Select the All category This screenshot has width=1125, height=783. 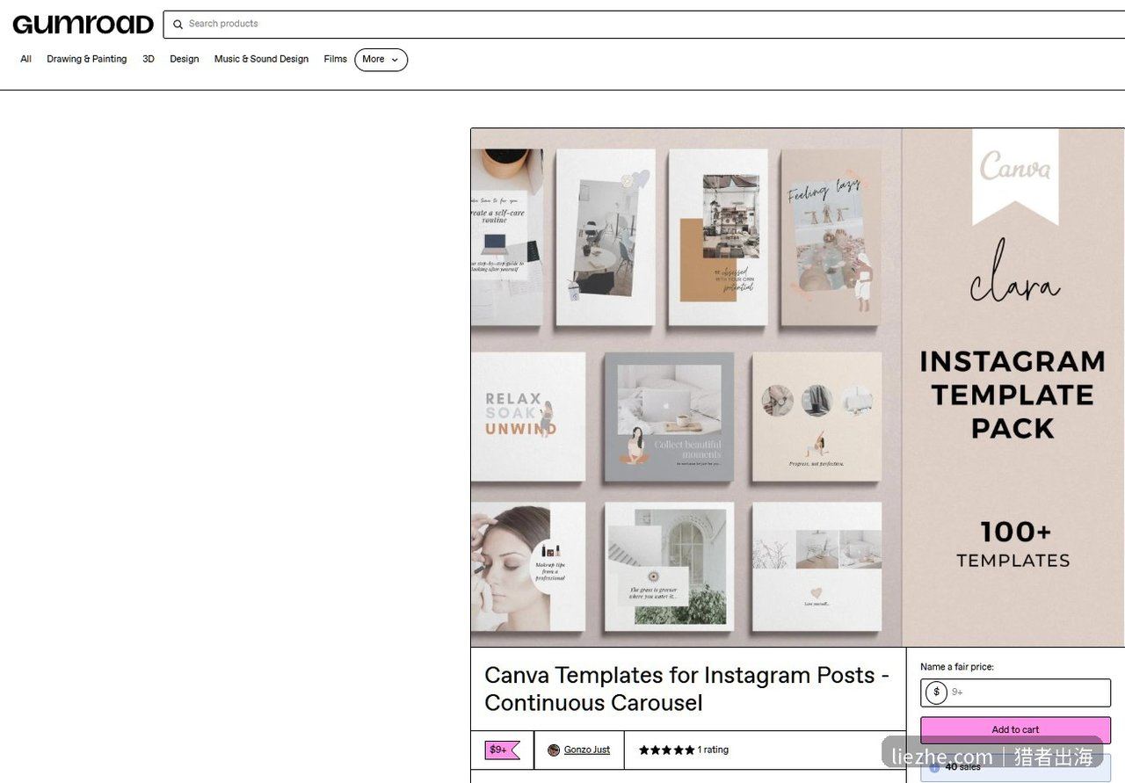coord(26,60)
